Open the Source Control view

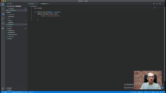[x=3, y=14]
